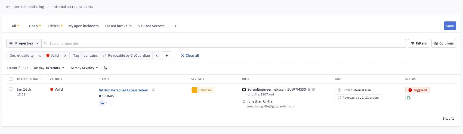This screenshot has height=134, width=463.
Task: Switch to the Critical view tab
Action: click(x=54, y=26)
